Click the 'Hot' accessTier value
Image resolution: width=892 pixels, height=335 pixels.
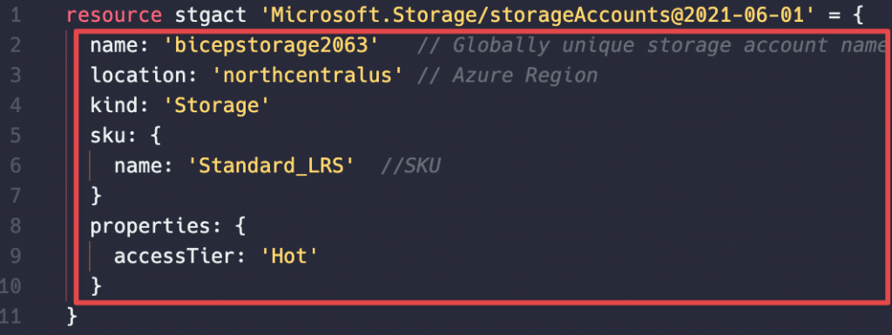tap(289, 257)
